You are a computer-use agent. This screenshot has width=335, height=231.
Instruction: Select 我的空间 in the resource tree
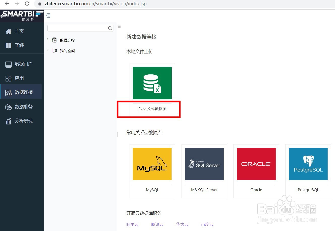tap(67, 51)
